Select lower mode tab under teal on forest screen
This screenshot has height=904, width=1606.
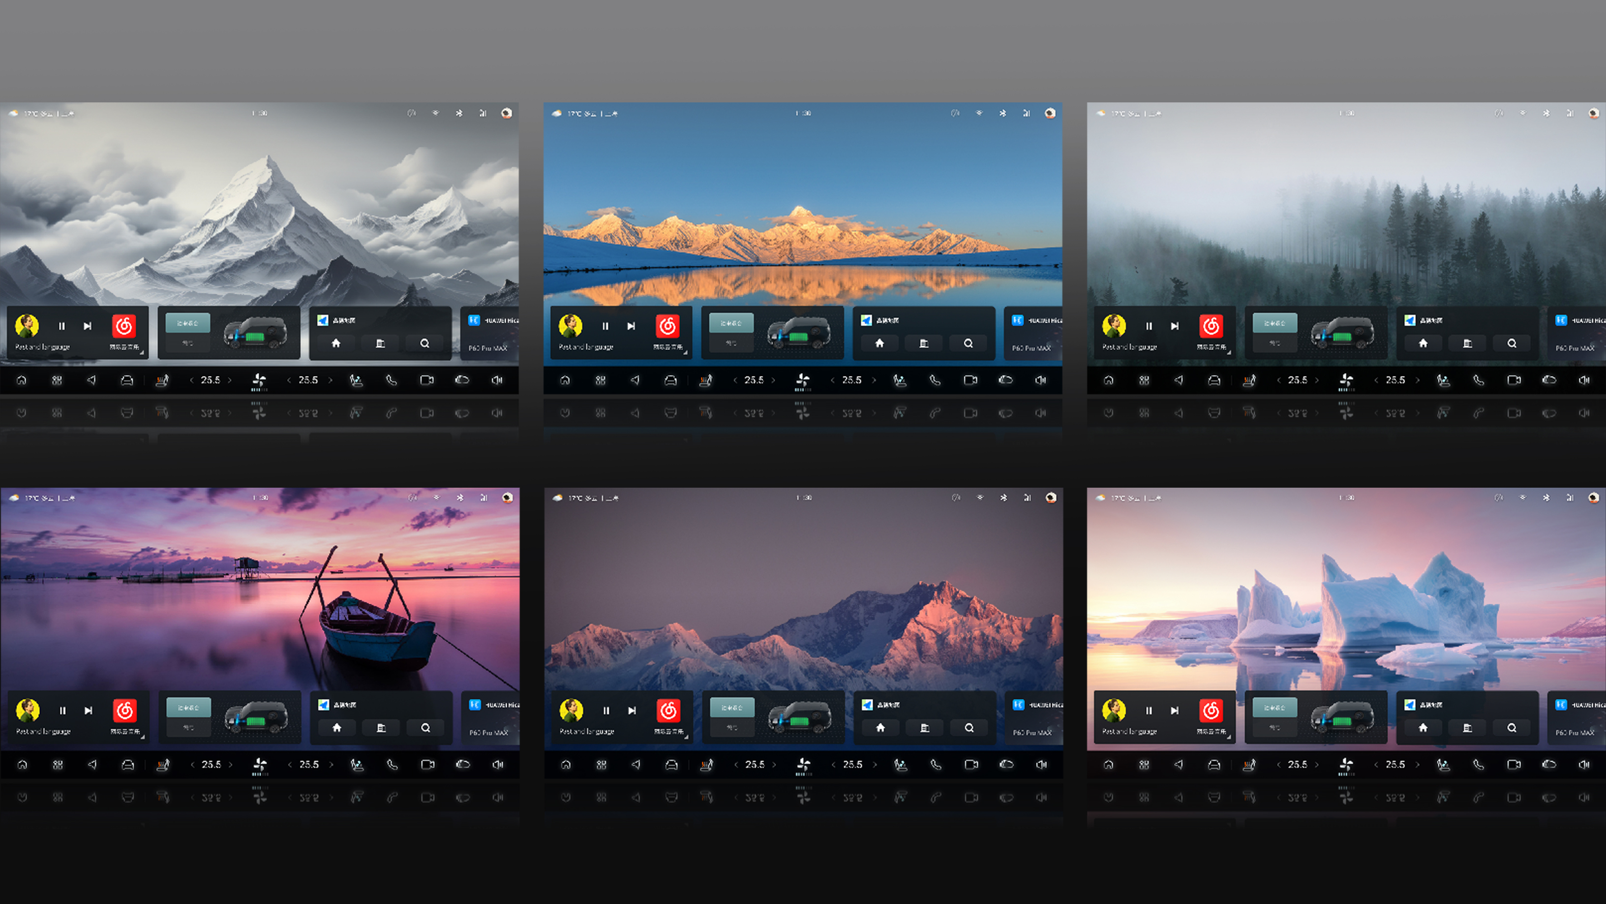click(1274, 343)
